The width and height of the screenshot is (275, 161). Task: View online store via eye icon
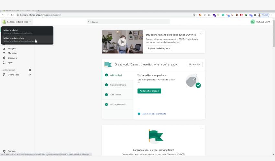[30, 75]
